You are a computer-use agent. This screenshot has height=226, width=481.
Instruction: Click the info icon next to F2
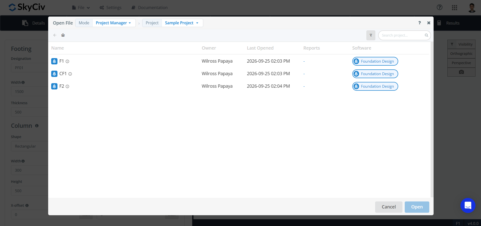67,86
